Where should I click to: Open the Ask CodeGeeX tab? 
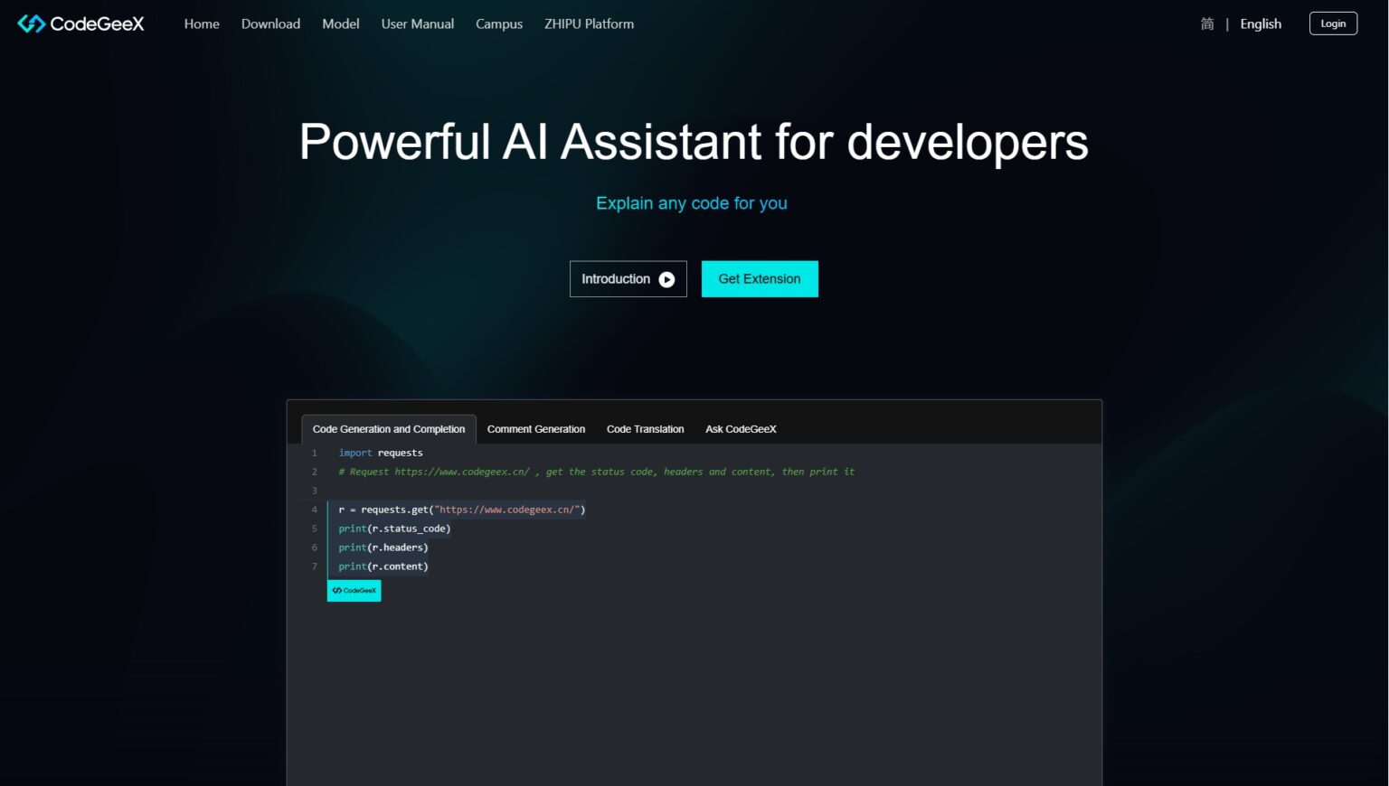(x=741, y=428)
